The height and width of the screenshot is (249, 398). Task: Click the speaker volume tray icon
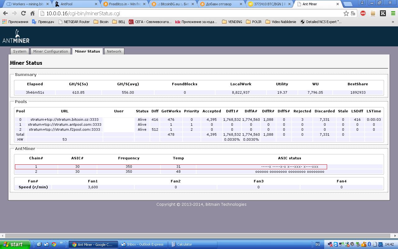[352, 244]
